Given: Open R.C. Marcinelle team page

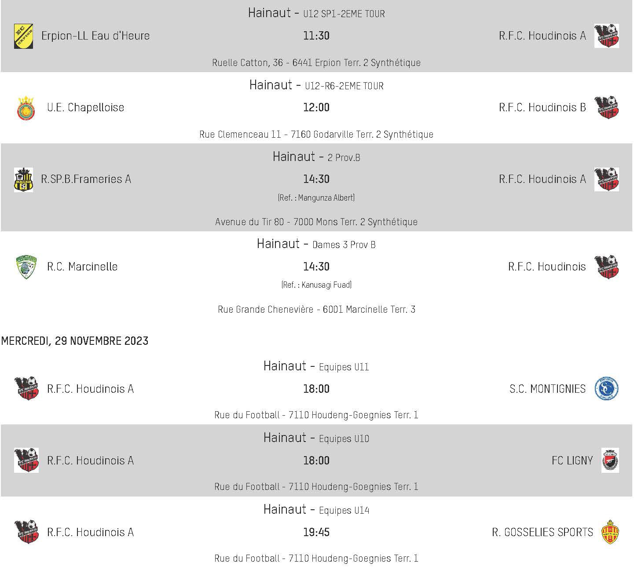Looking at the screenshot, I should click(82, 267).
